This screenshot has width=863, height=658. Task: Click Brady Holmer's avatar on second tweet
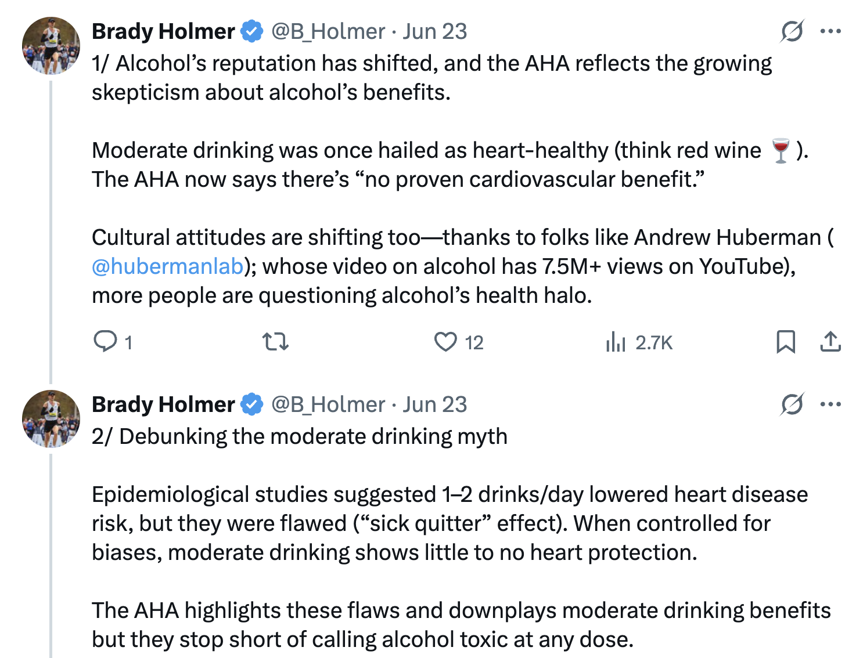51,419
